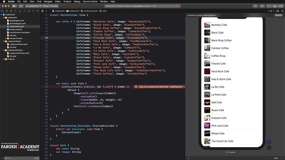Open the Breakpoint navigator tab

(33, 11)
